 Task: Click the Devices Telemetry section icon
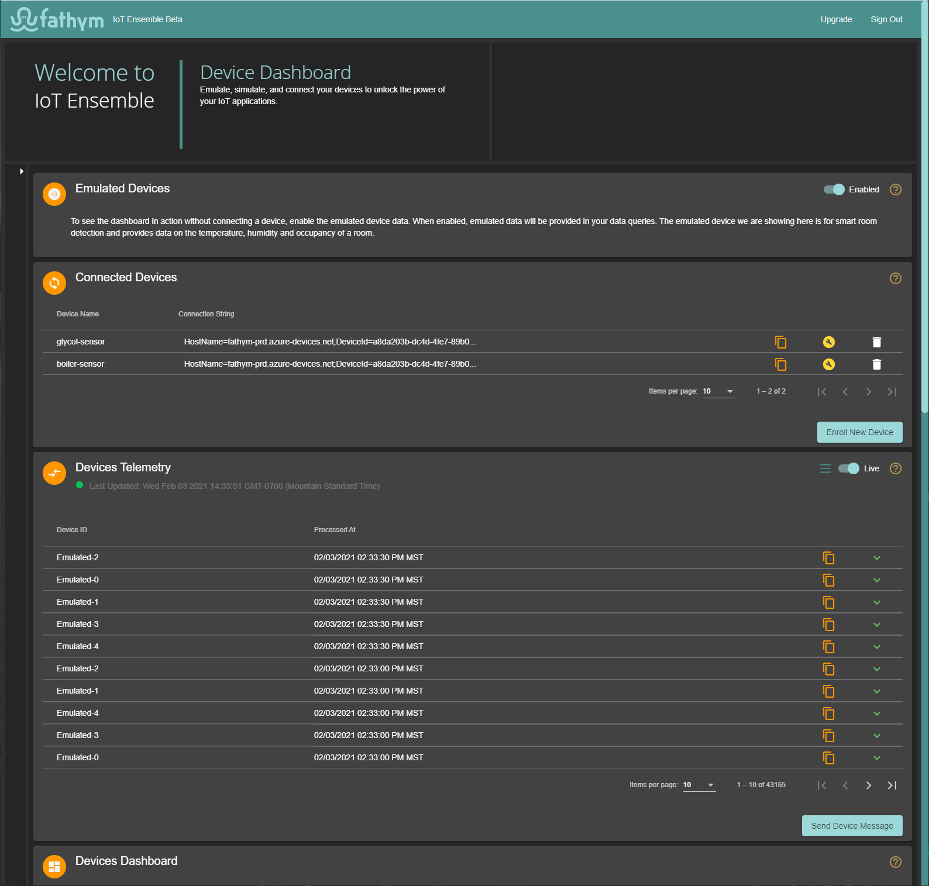[54, 473]
